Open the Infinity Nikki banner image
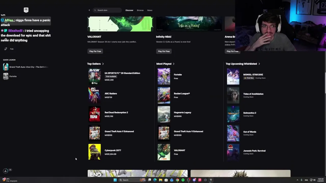The image size is (326, 183). point(189,24)
